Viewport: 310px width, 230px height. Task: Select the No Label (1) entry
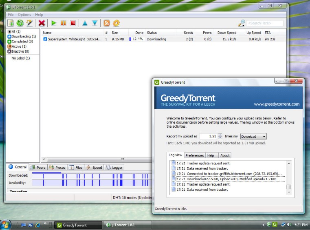(x=20, y=58)
